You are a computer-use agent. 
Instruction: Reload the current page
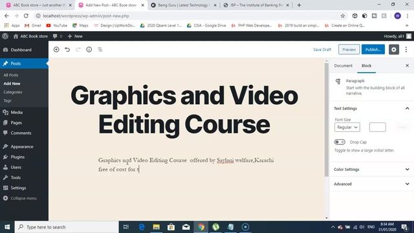(26, 16)
